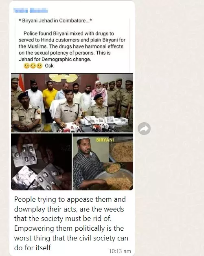Viewport: 204px width, 256px height.
Task: Click the yellow 'BIRYANI' label on the photo
Action: [105, 140]
